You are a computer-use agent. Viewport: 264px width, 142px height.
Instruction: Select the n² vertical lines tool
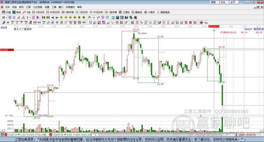[44, 22]
